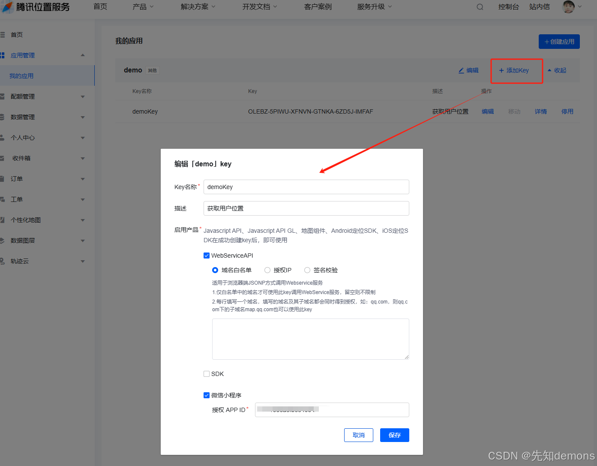The height and width of the screenshot is (466, 597).
Task: Select the 轨迹云 sidebar icon
Action: click(x=4, y=261)
